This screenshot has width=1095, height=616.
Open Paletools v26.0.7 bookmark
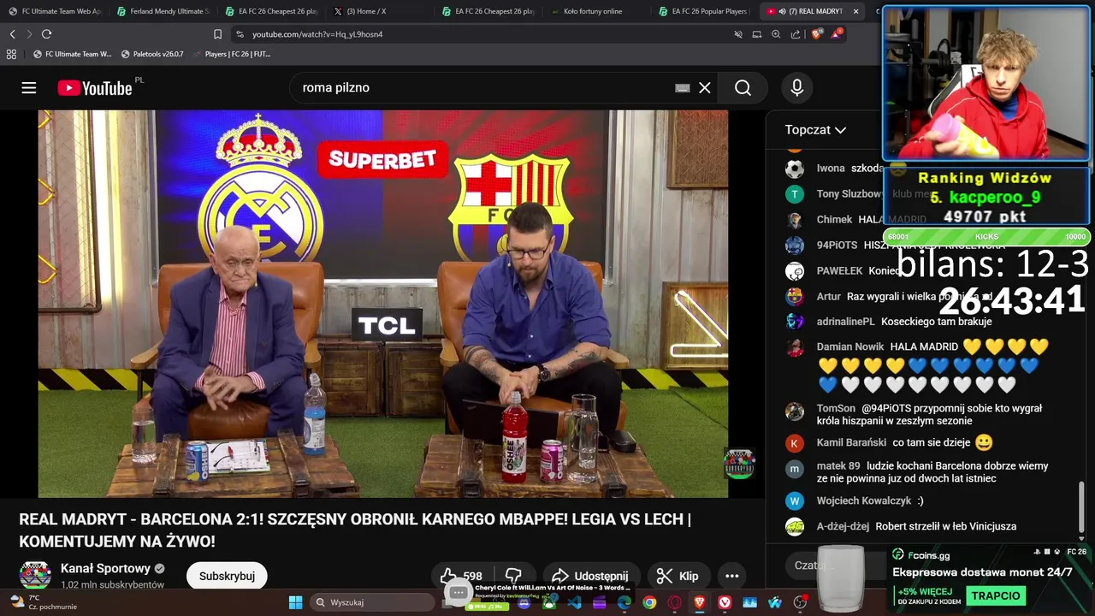point(152,54)
